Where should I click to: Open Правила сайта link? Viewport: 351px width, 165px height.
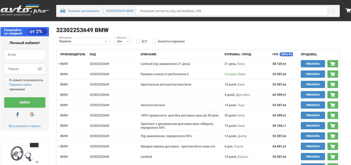click(20, 85)
